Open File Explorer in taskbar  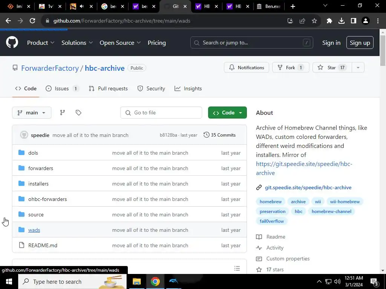click(x=136, y=281)
